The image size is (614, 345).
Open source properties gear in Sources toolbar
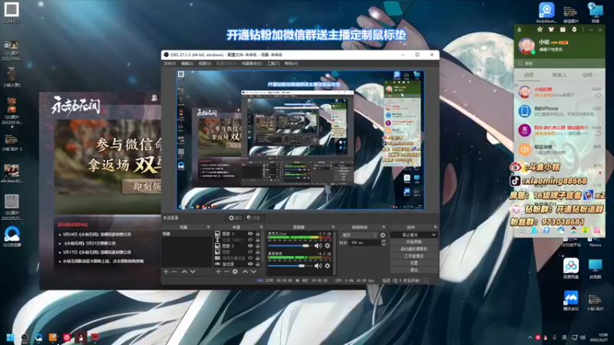[x=235, y=271]
